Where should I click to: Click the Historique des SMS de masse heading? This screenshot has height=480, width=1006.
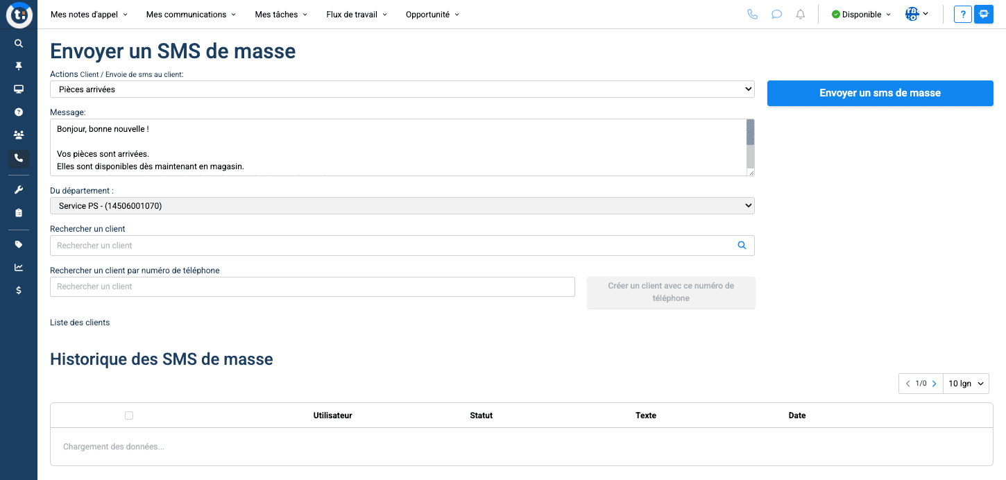(162, 359)
